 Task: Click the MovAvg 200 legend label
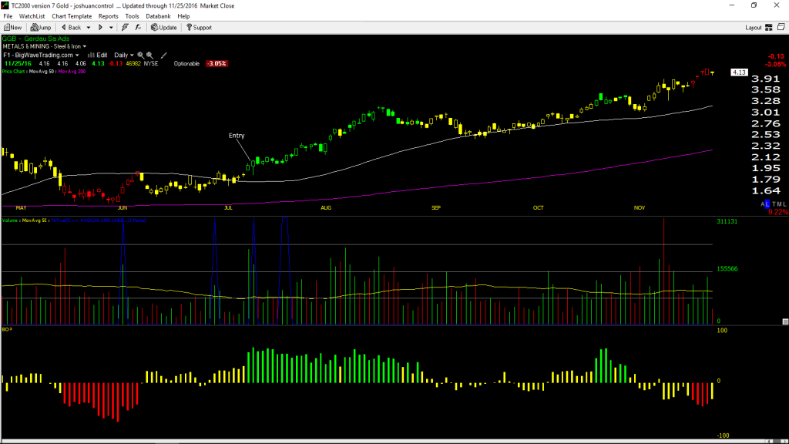tap(72, 72)
